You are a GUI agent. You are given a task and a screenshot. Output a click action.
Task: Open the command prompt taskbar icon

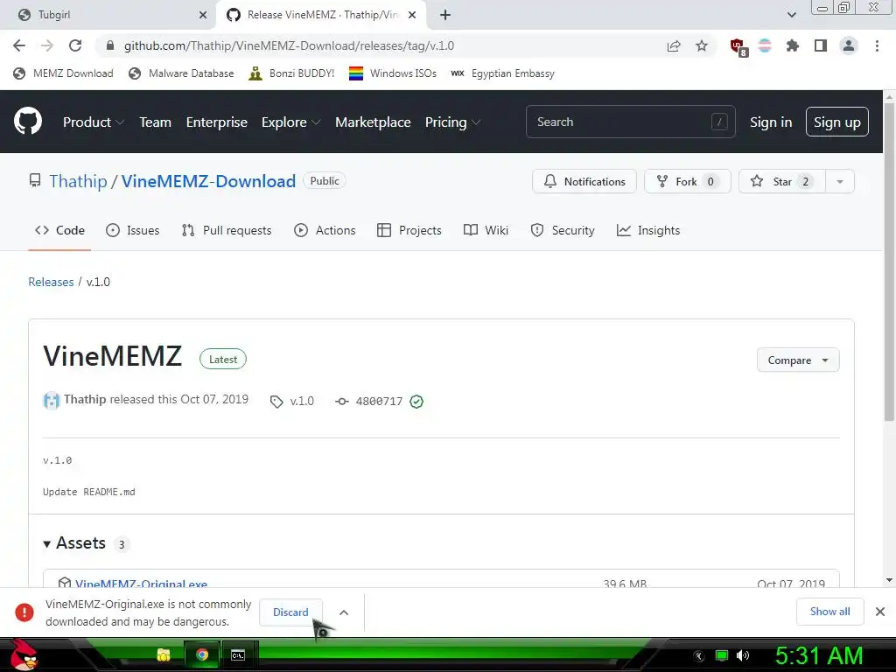coord(238,654)
